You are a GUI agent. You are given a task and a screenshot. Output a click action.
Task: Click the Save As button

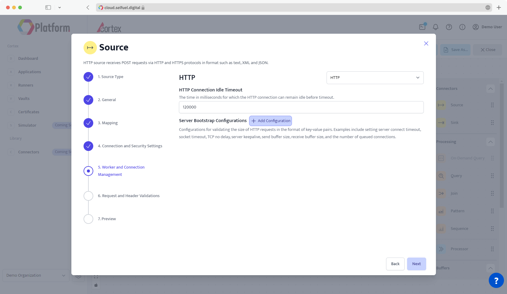pos(455,50)
